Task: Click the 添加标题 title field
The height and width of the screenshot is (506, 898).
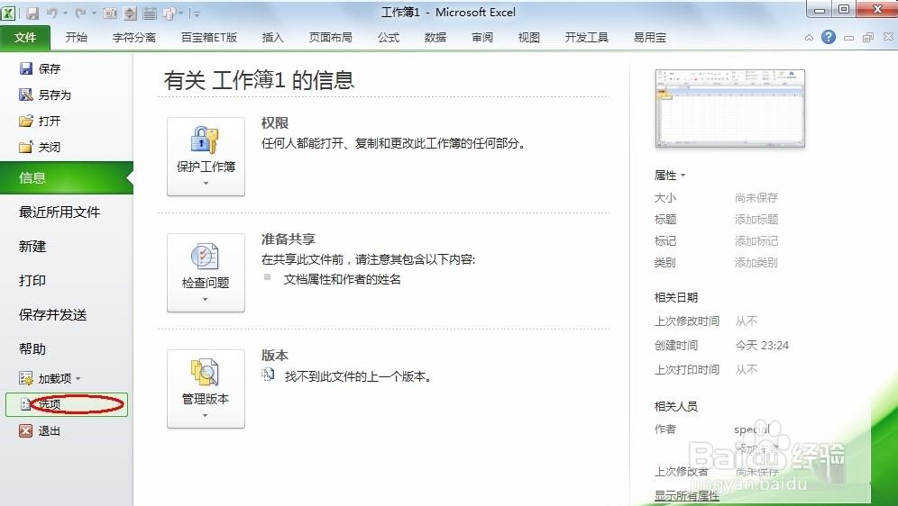Action: [756, 220]
